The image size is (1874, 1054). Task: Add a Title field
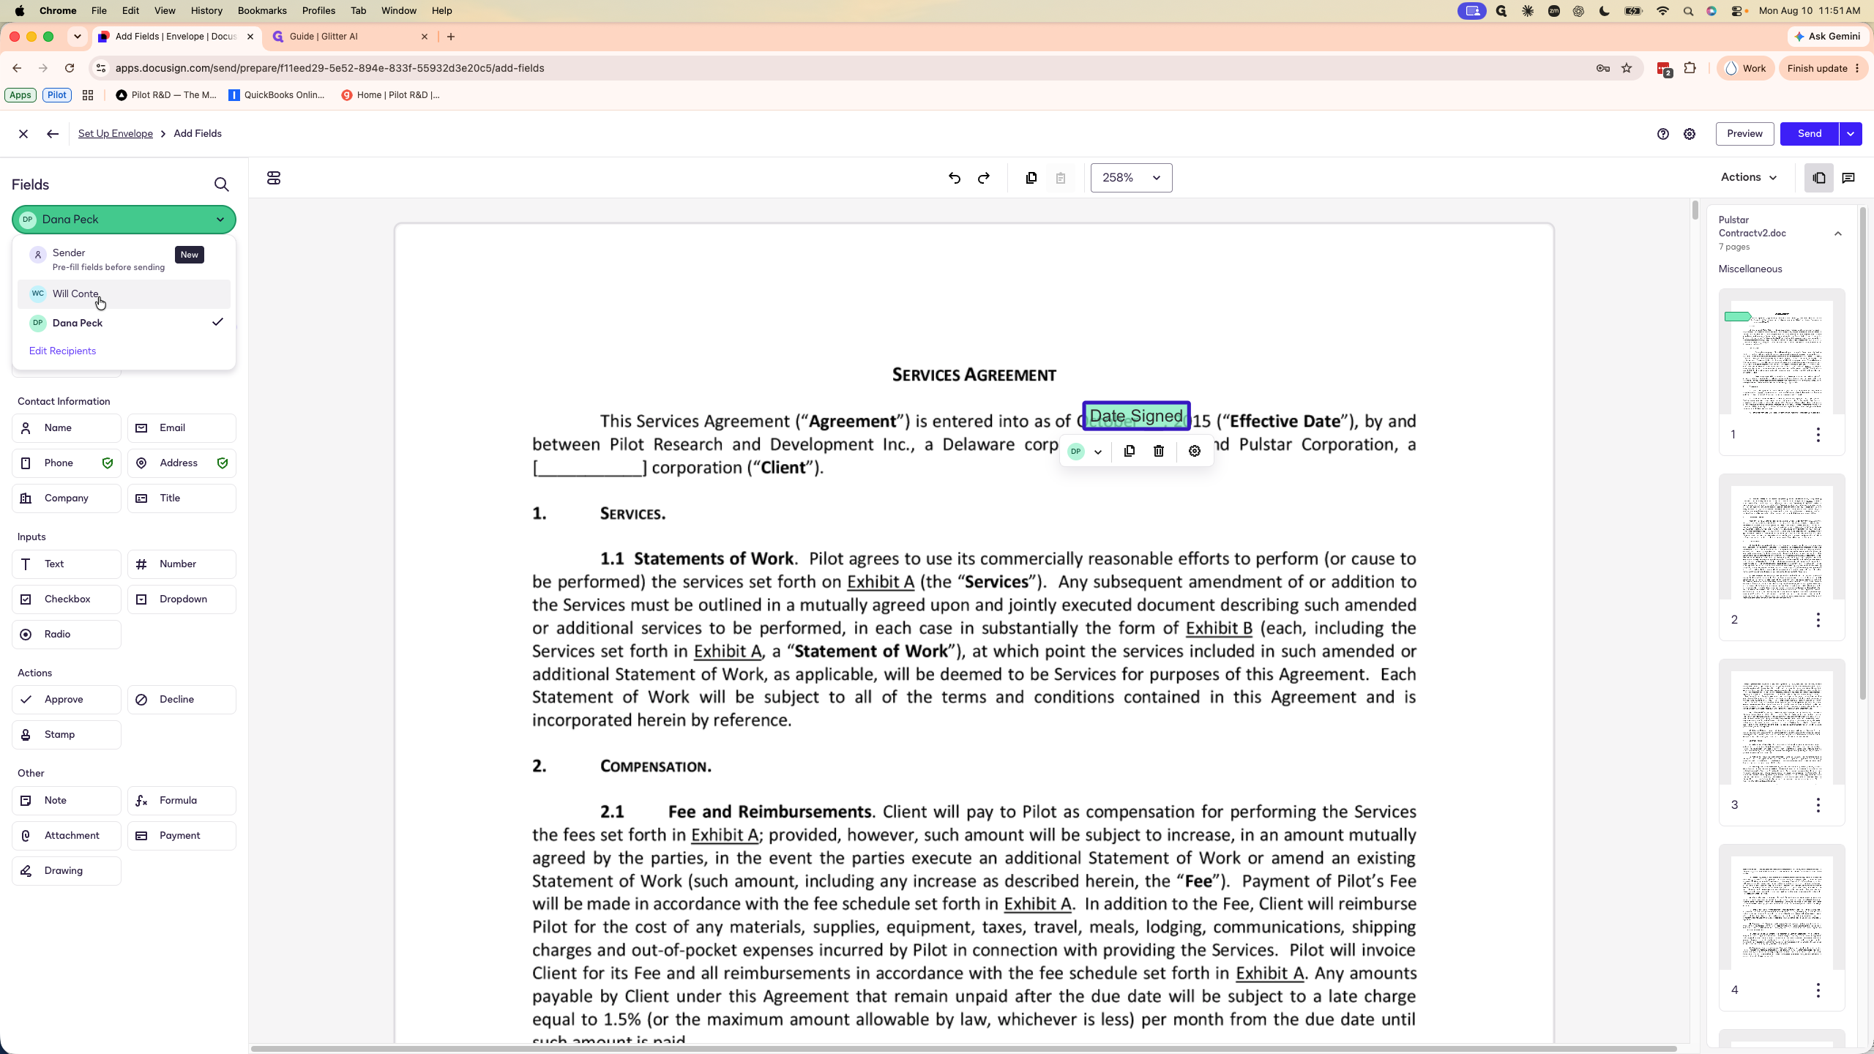pyautogui.click(x=182, y=498)
